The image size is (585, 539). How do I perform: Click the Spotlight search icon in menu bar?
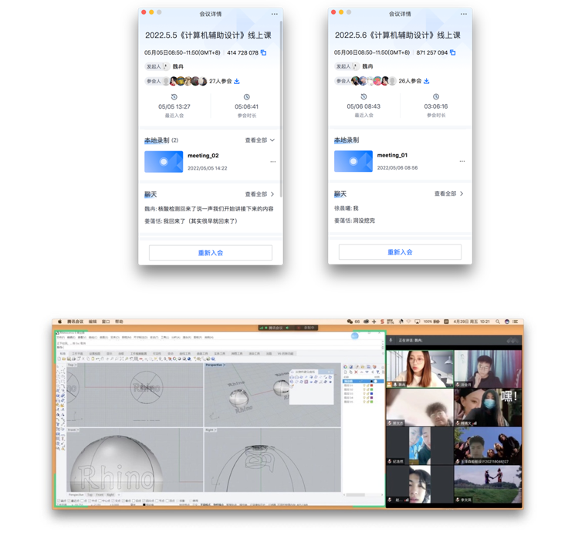click(x=498, y=322)
